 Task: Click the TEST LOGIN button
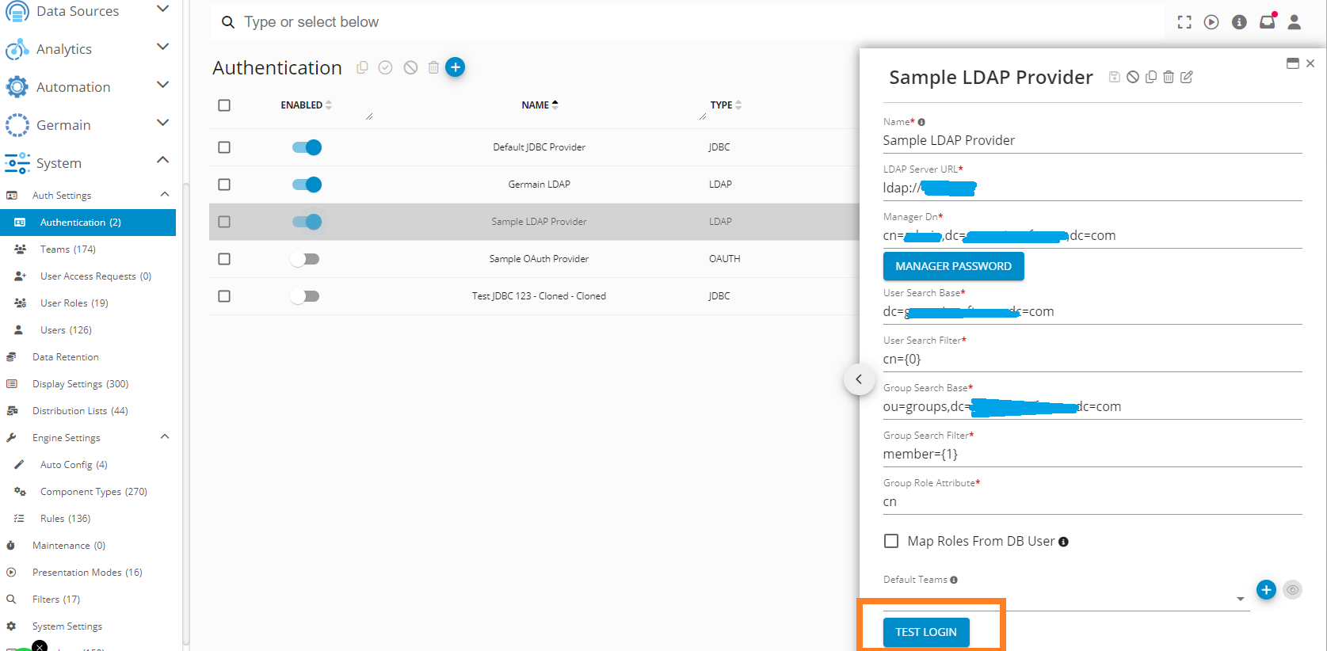point(926,632)
